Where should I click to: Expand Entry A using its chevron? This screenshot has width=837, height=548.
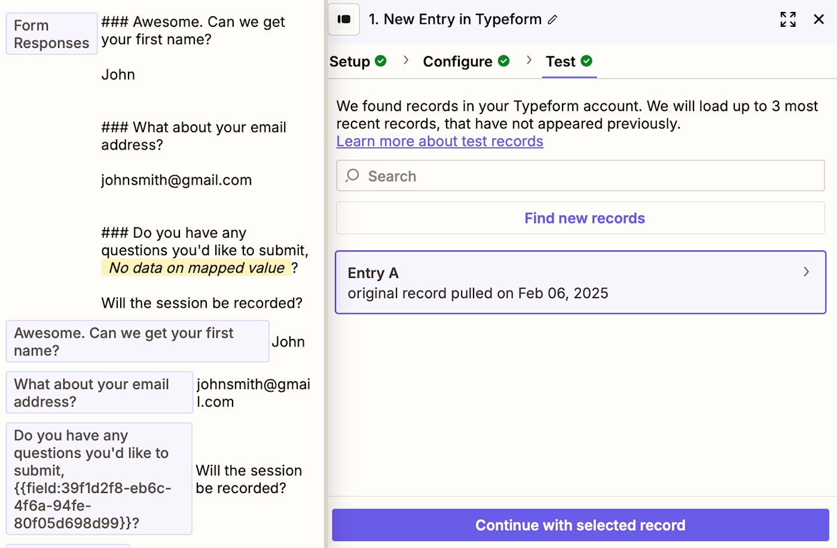(x=806, y=272)
